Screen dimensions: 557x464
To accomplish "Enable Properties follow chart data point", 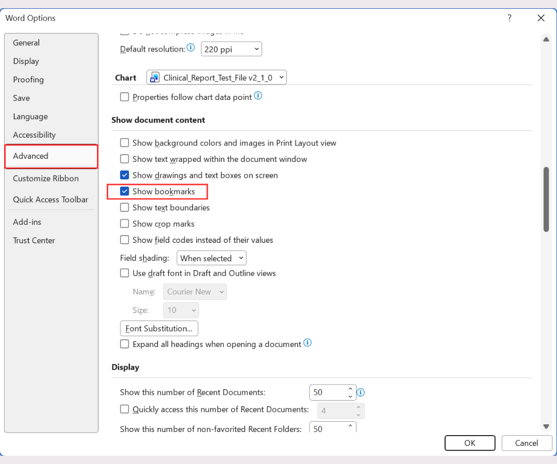I will tap(124, 97).
